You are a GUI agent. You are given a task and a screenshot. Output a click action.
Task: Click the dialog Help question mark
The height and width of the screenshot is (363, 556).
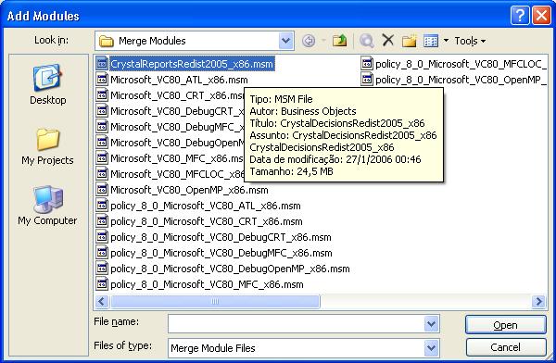point(520,16)
